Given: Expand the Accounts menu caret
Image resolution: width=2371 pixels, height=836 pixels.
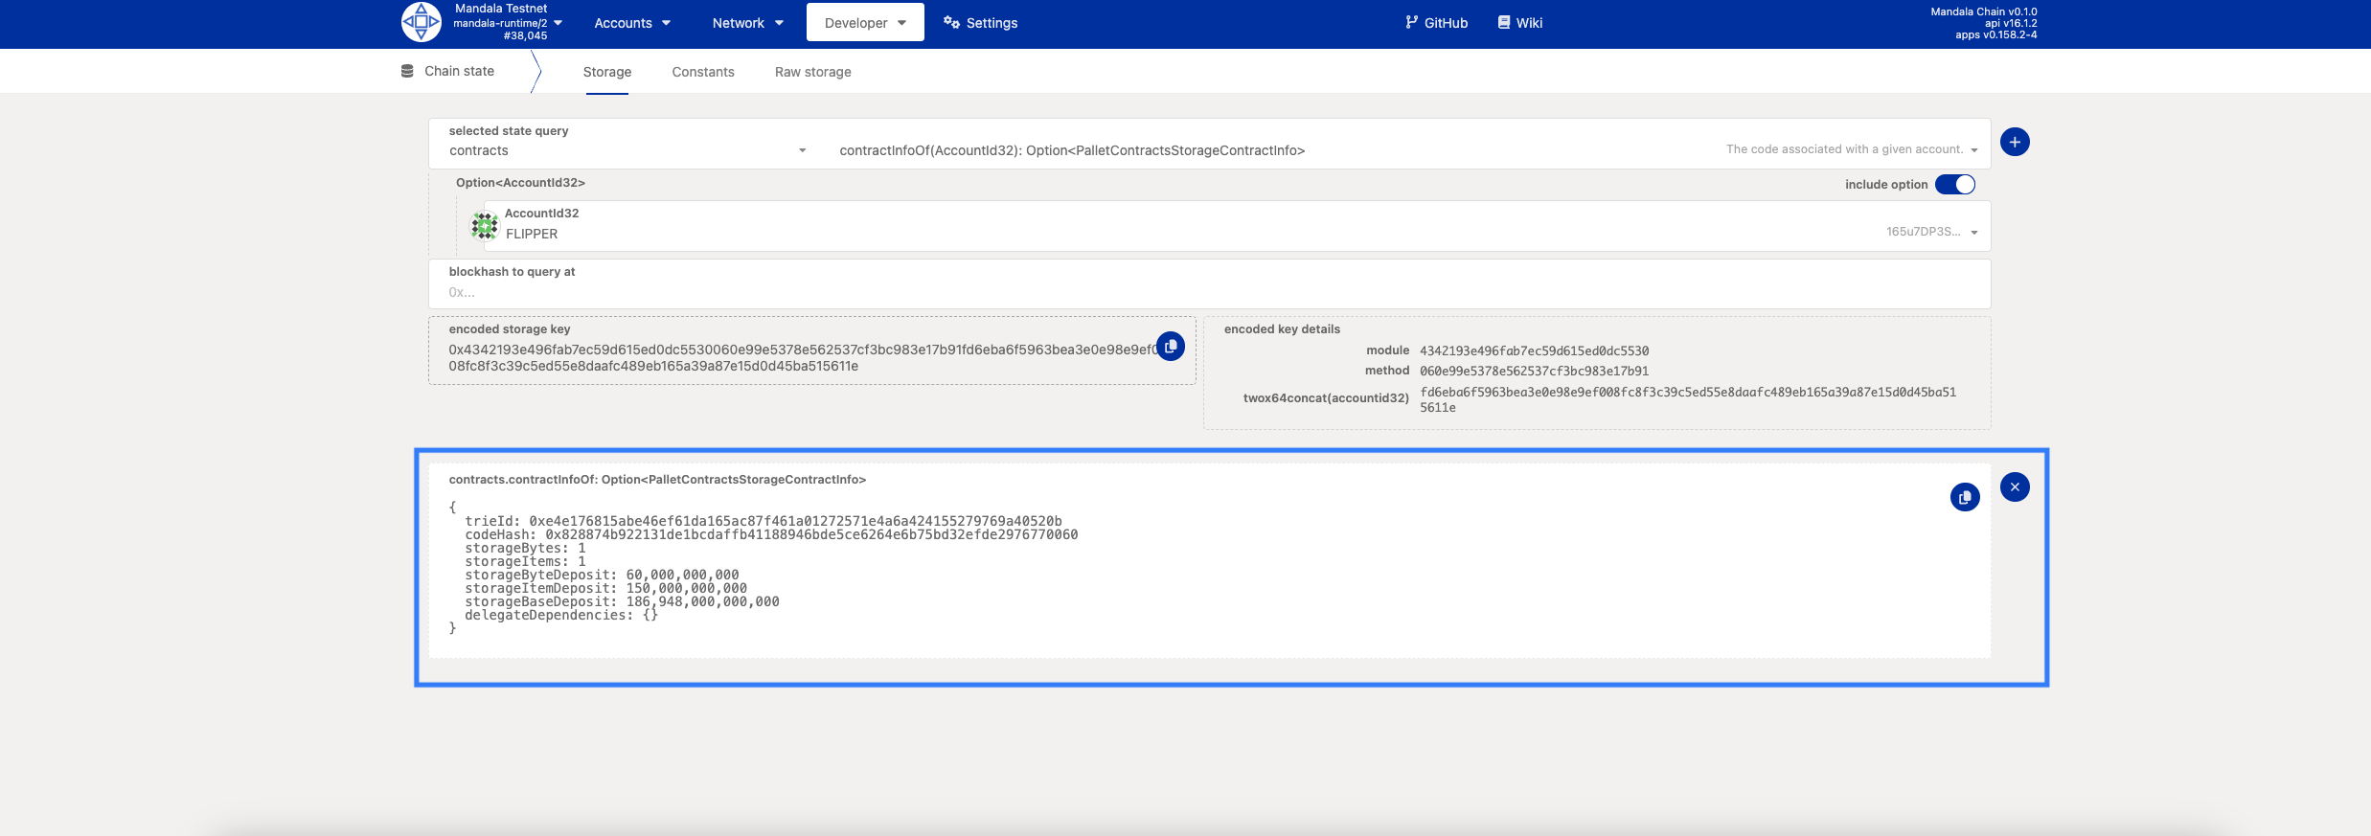Looking at the screenshot, I should pos(666,23).
